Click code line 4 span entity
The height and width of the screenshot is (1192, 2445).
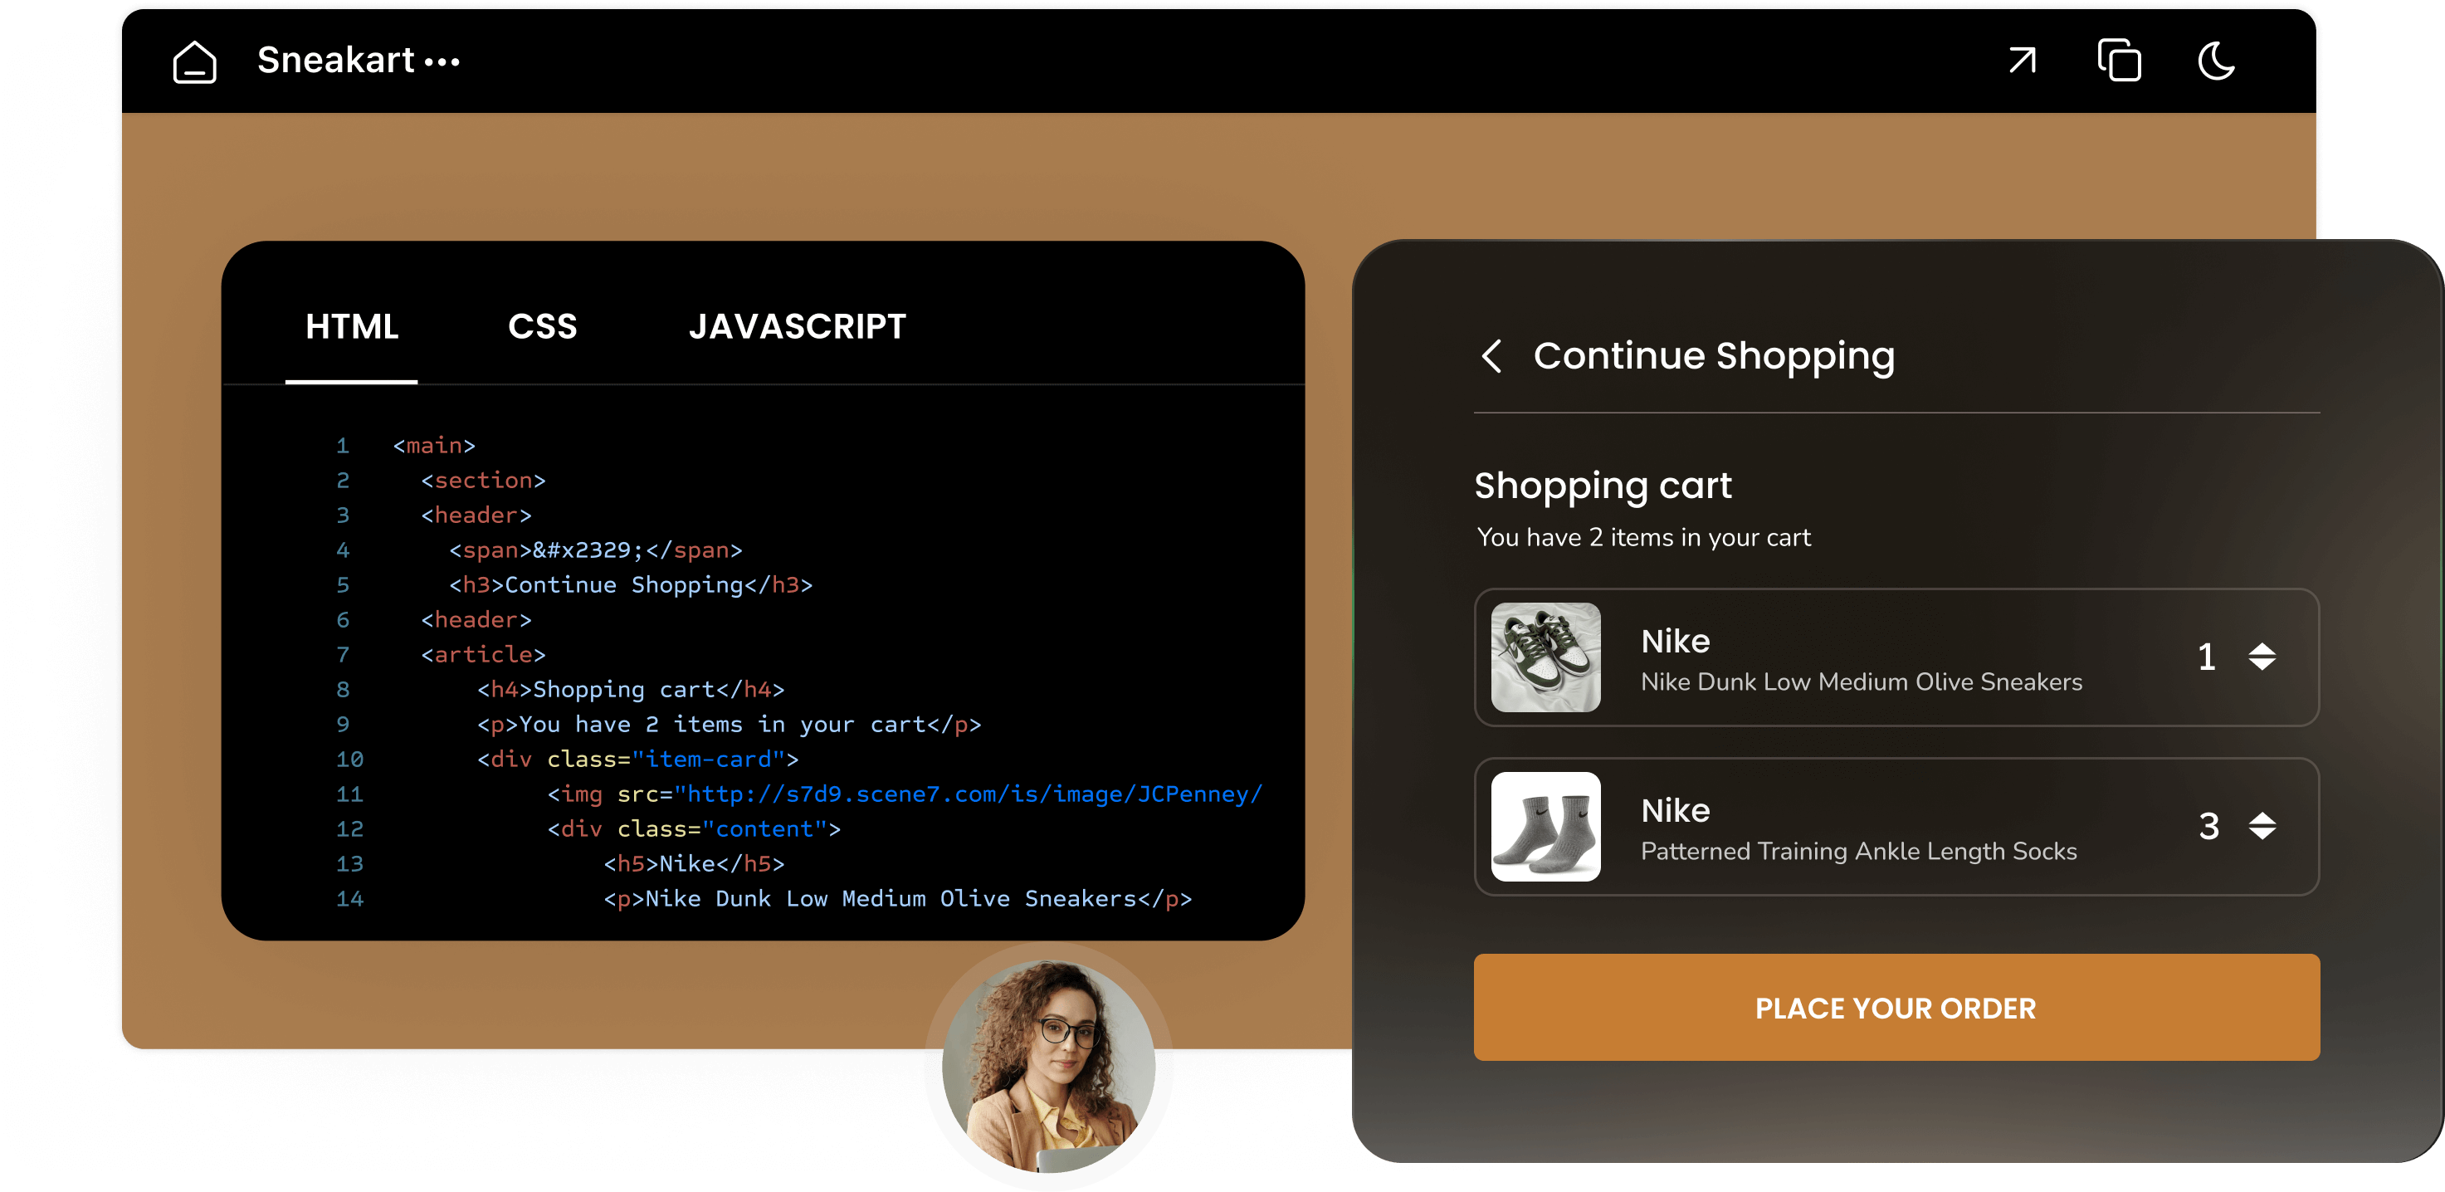click(595, 550)
